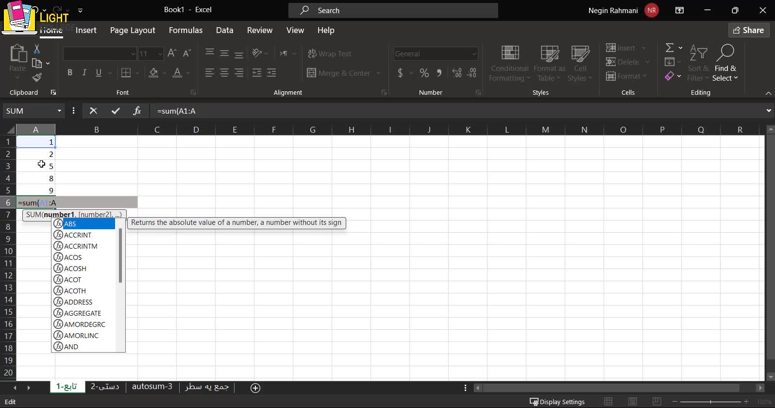Switch to Normal view in status bar
The width and height of the screenshot is (775, 408).
pos(608,402)
